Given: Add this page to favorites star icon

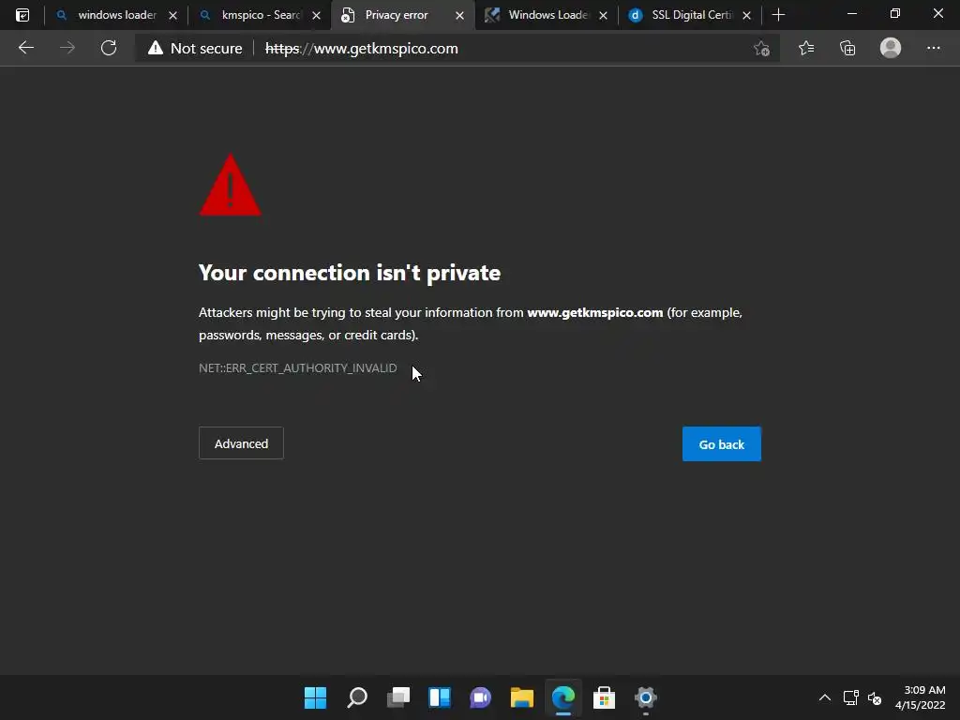Looking at the screenshot, I should pyautogui.click(x=761, y=49).
